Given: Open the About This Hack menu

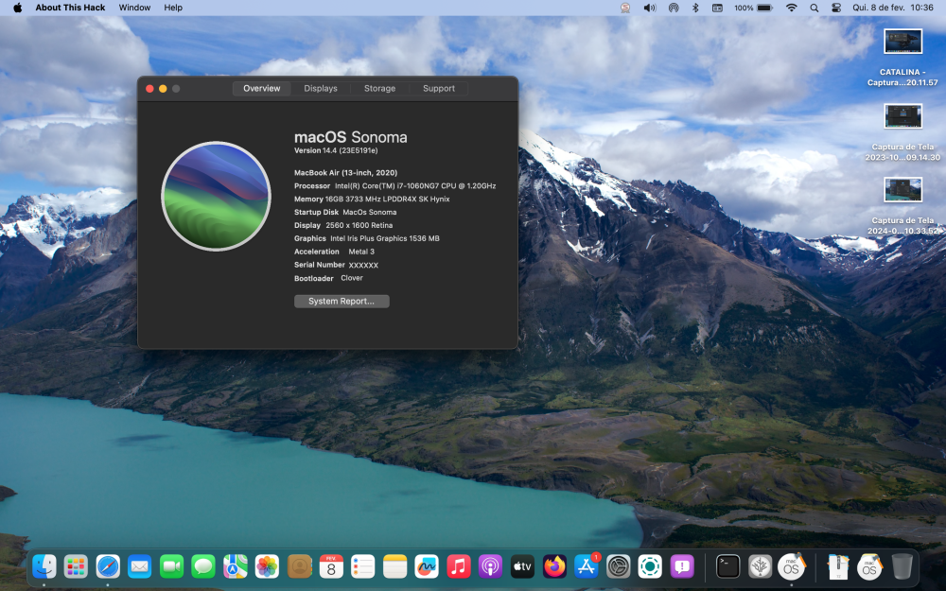Looking at the screenshot, I should click(x=70, y=8).
